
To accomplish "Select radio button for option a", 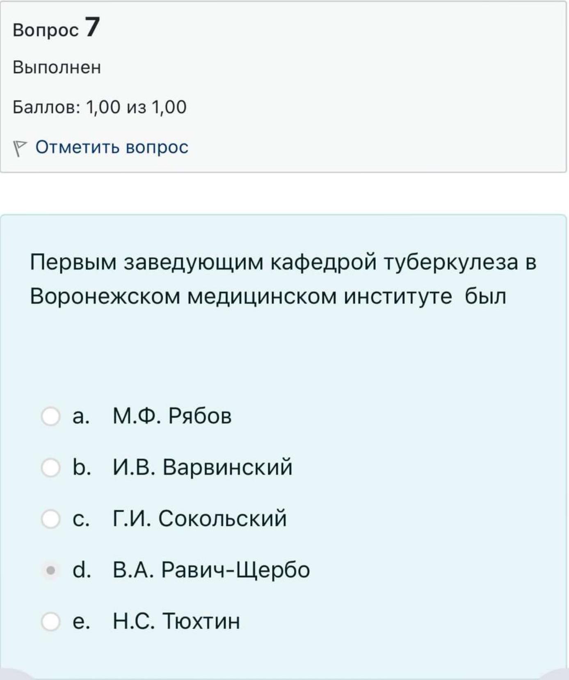I will 51,416.
